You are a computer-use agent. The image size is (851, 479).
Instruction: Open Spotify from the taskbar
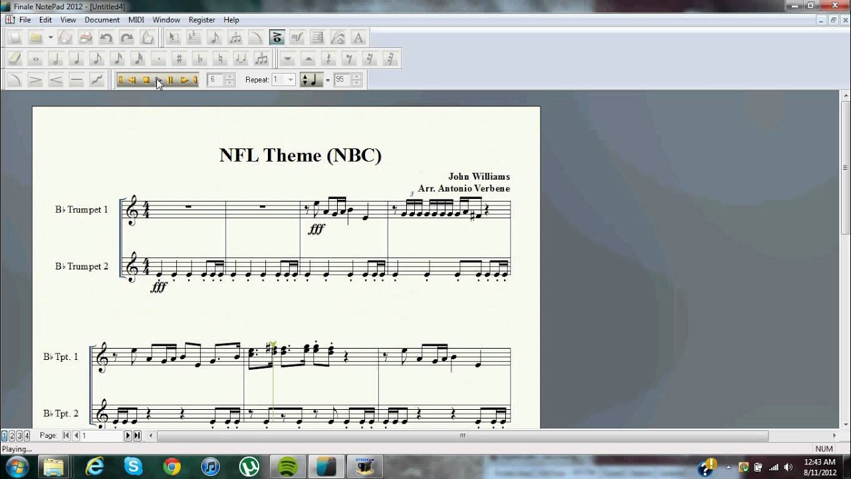point(287,466)
